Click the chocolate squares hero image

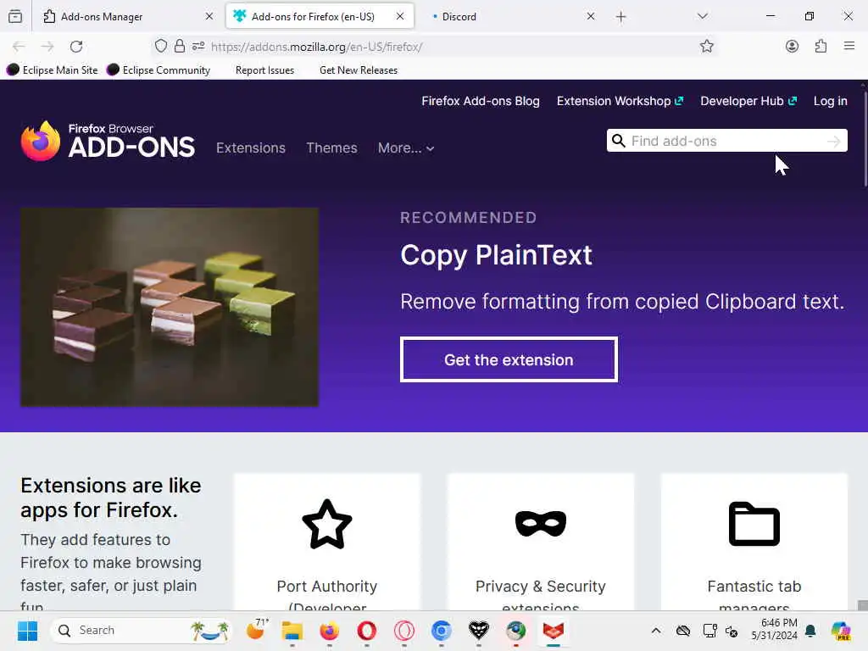(170, 307)
